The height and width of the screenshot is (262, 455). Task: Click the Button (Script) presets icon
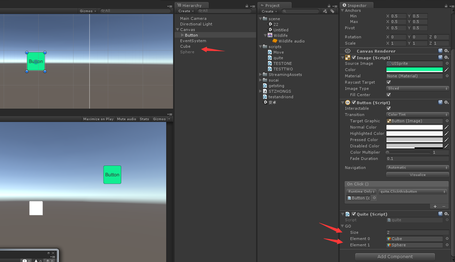point(440,102)
